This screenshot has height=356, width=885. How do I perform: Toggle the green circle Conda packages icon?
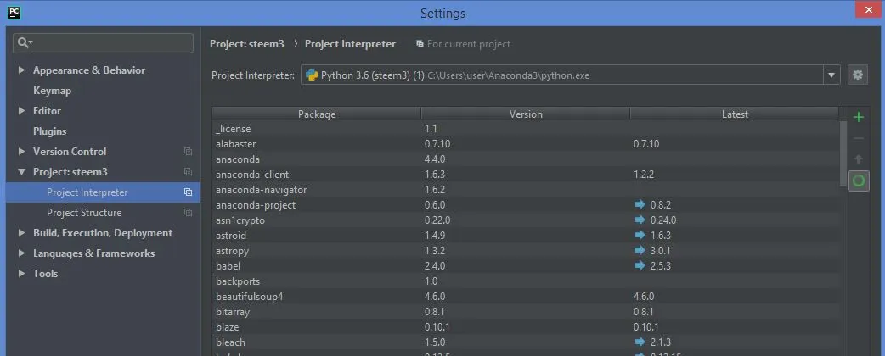(859, 181)
